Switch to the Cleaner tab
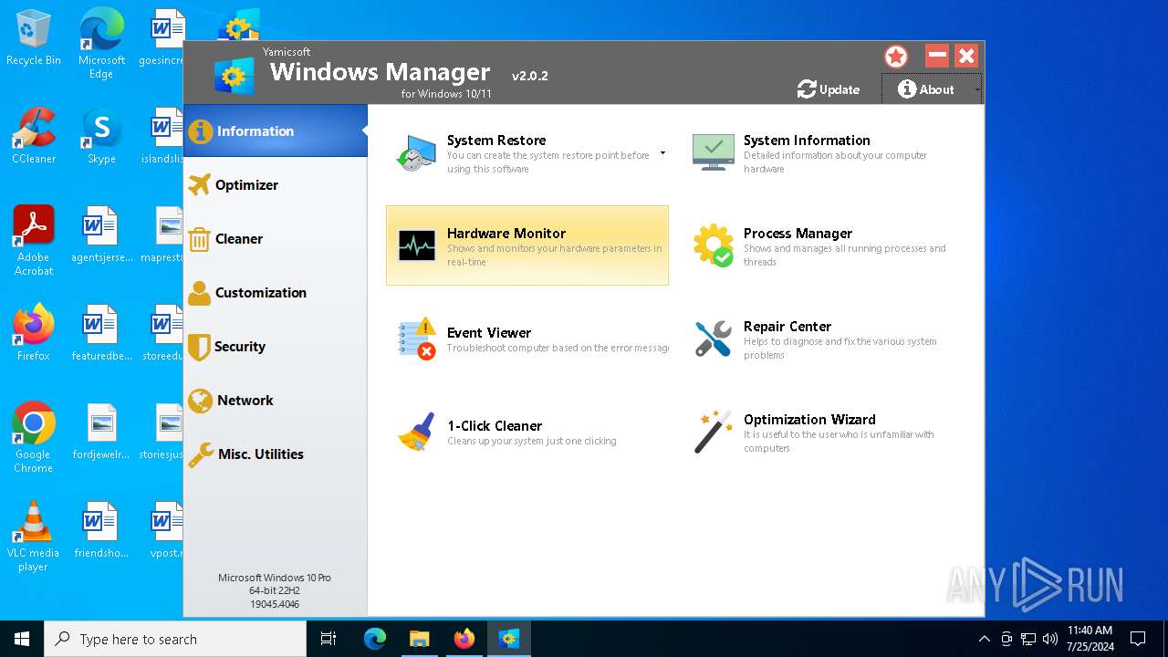This screenshot has width=1168, height=657. (276, 239)
